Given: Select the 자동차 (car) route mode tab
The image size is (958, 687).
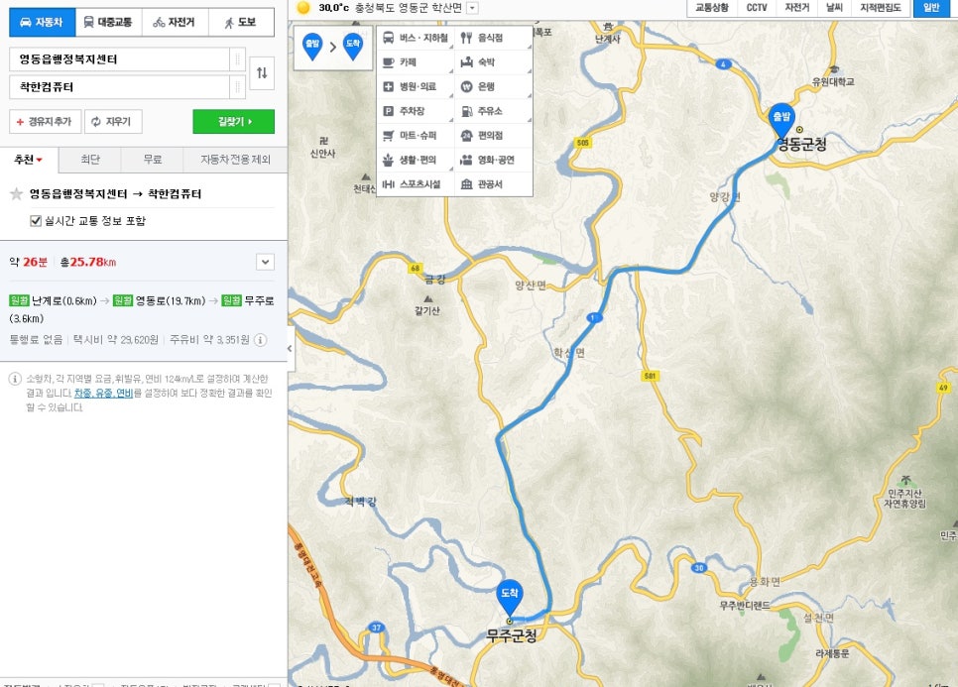Looking at the screenshot, I should [43, 22].
